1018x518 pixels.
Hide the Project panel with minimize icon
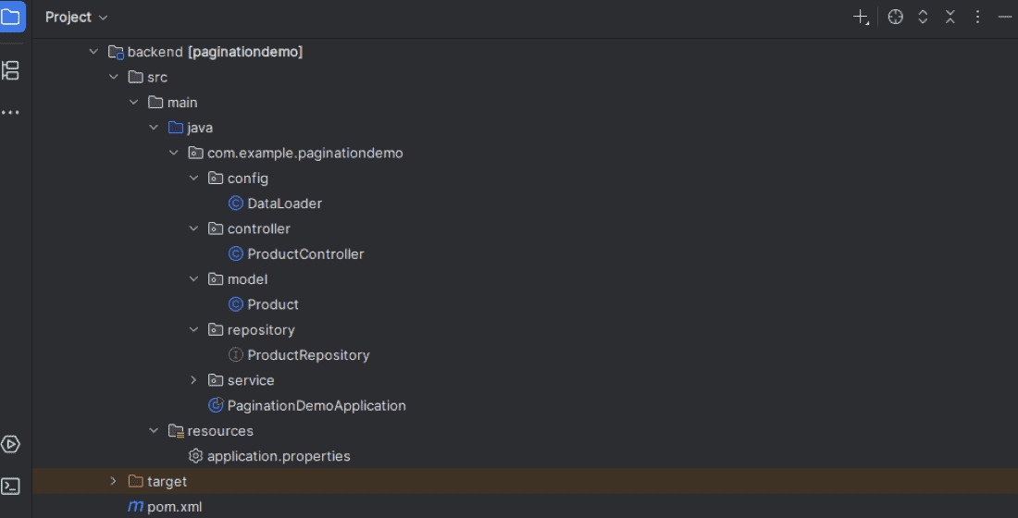click(1004, 18)
